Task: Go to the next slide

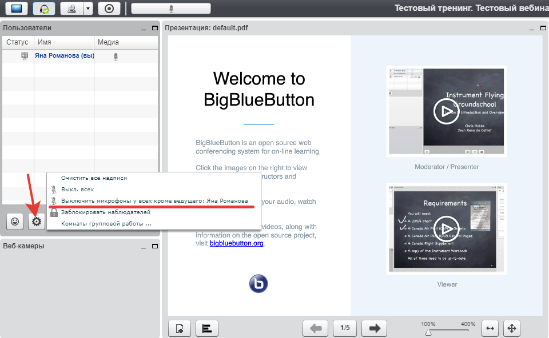Action: pos(374,328)
